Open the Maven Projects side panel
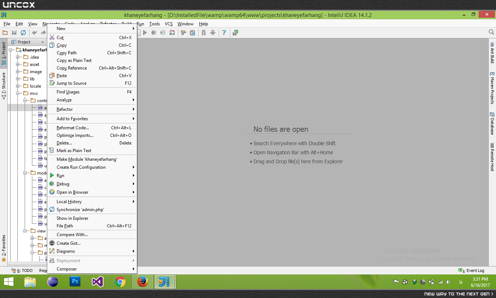 492,88
